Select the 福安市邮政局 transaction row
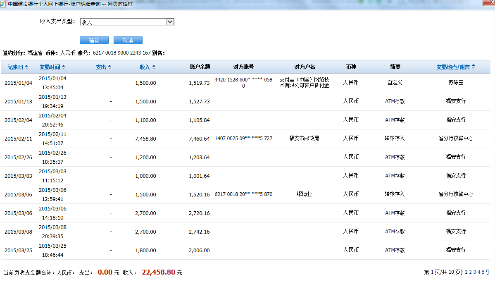The image size is (495, 282). pyautogui.click(x=304, y=139)
